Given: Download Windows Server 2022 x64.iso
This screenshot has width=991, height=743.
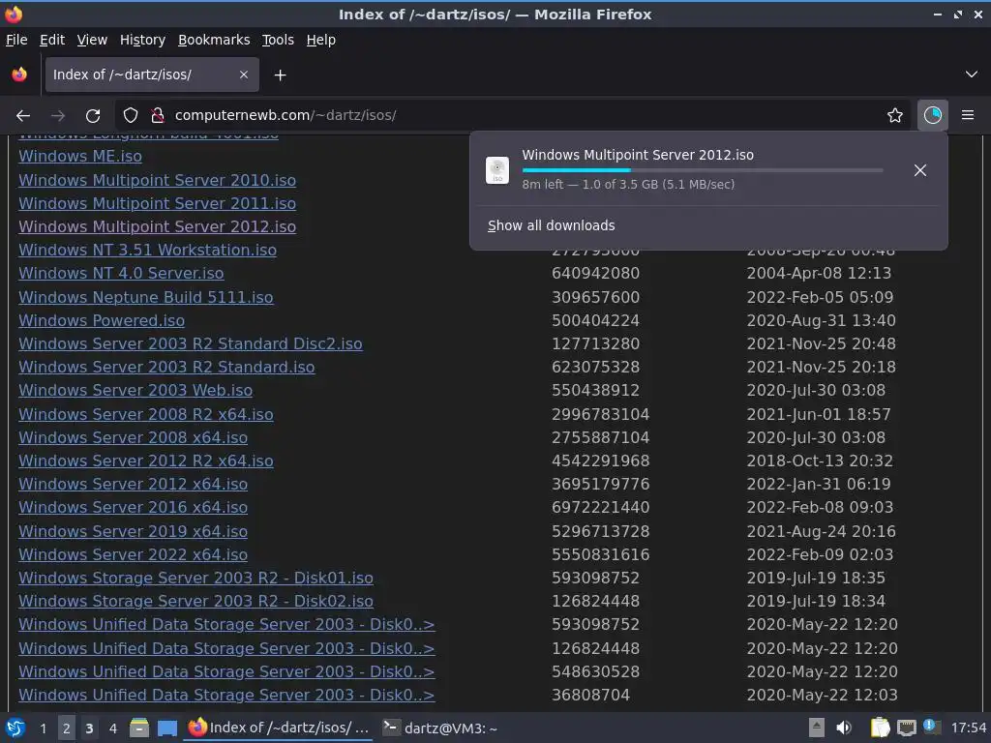Looking at the screenshot, I should click(x=134, y=554).
